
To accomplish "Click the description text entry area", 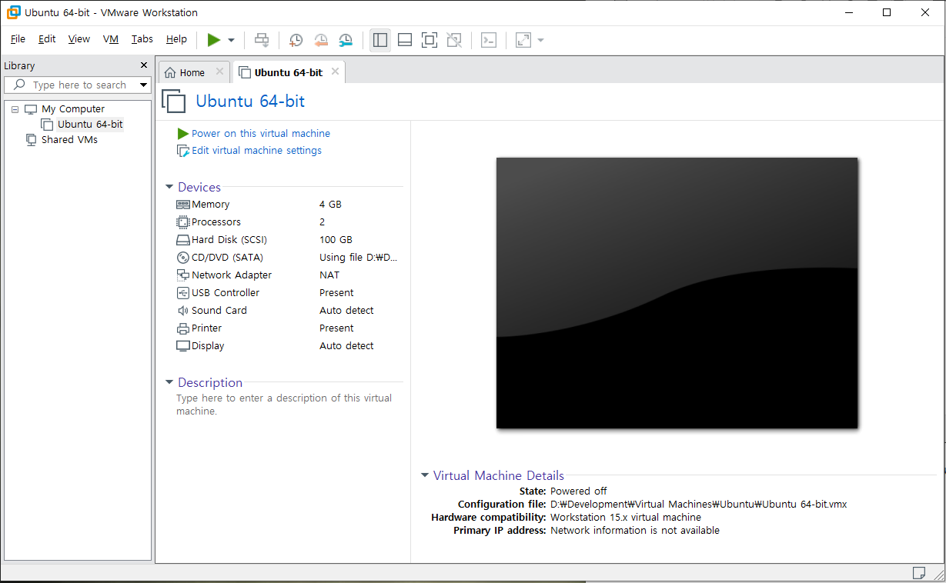I will [x=284, y=405].
